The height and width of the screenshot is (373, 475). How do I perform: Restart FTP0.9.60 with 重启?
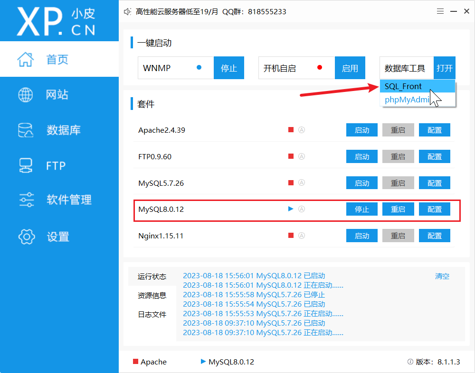398,156
